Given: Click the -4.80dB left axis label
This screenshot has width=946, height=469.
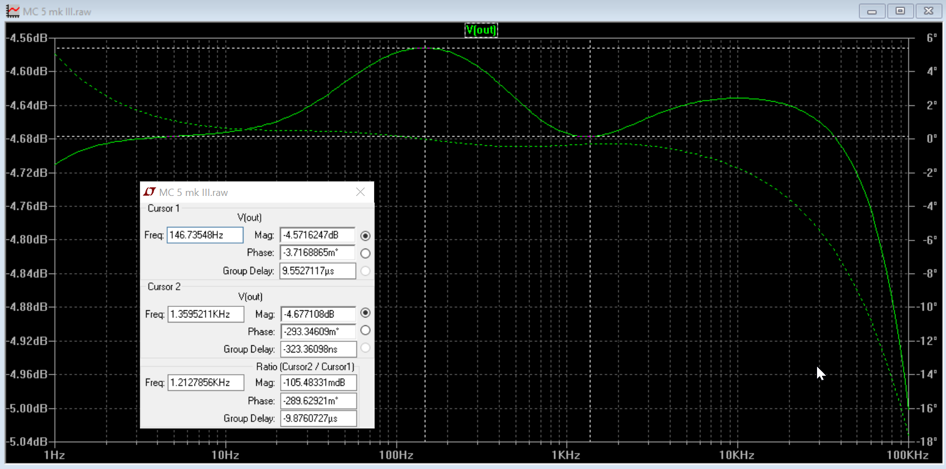Looking at the screenshot, I should pos(27,240).
